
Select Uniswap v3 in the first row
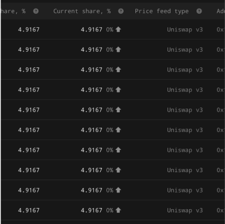click(x=185, y=30)
